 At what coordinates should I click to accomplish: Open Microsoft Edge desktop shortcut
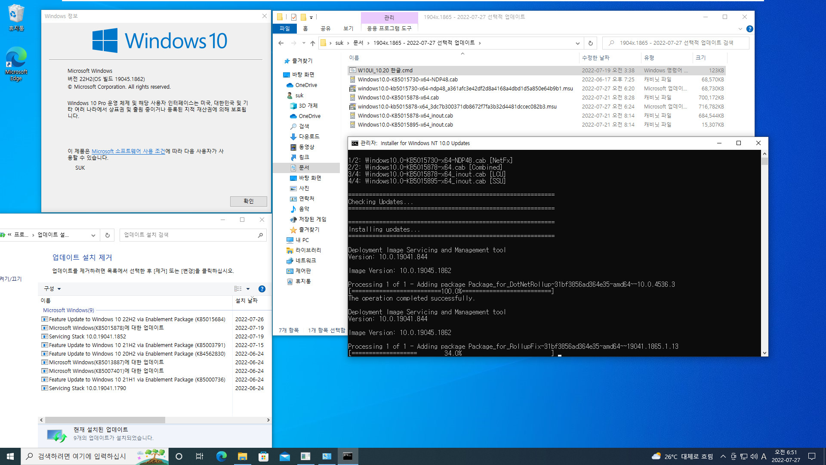pyautogui.click(x=16, y=64)
